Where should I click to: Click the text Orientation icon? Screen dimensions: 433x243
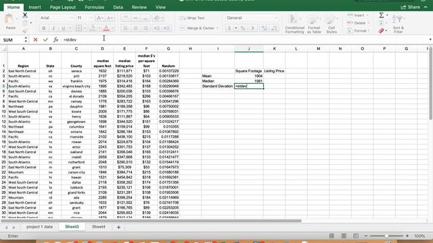pyautogui.click(x=157, y=18)
